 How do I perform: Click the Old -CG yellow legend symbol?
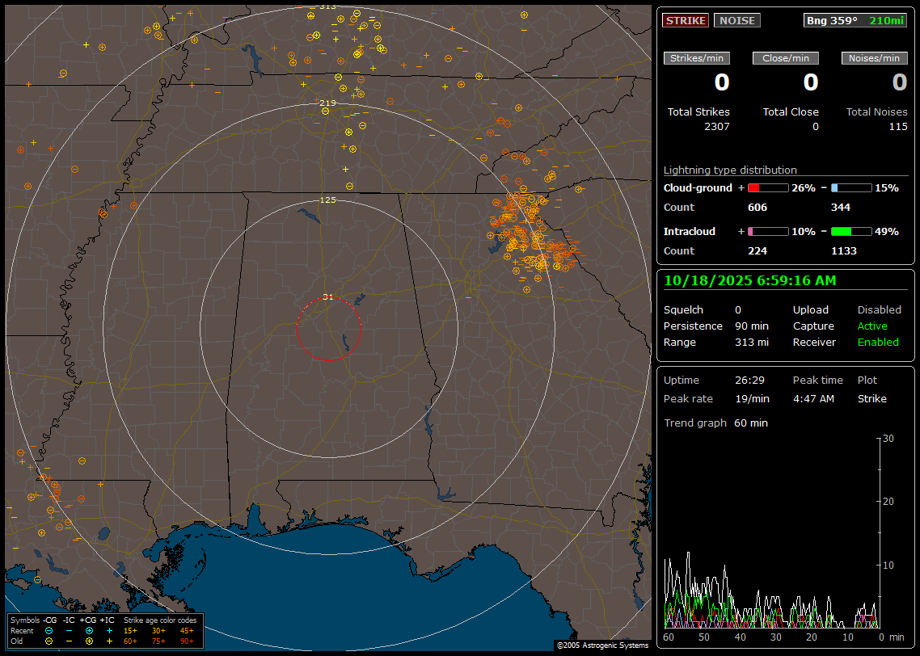click(x=49, y=641)
